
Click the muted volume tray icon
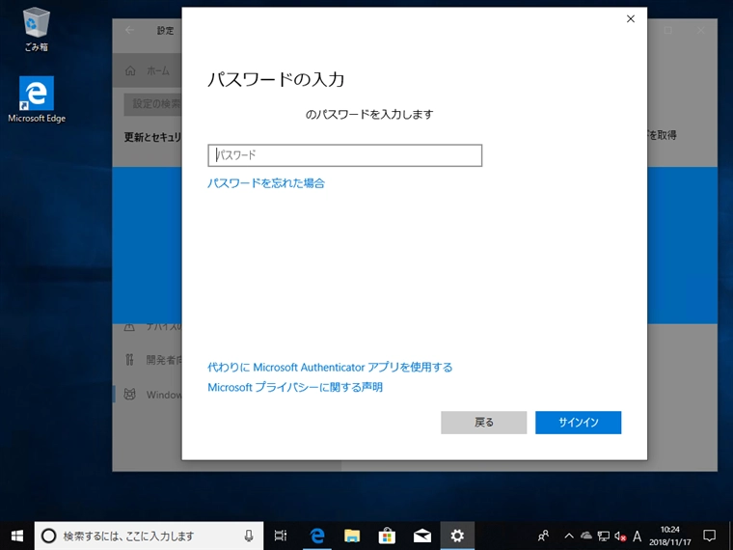pos(620,536)
